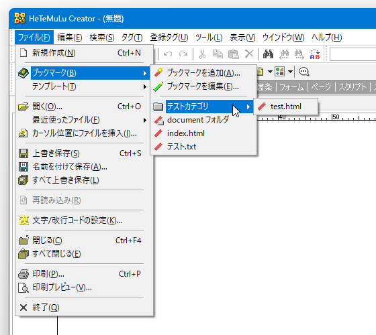The image size is (376, 335).
Task: Click the HeTeMuLu Creator title bar icon
Action: [x=20, y=18]
